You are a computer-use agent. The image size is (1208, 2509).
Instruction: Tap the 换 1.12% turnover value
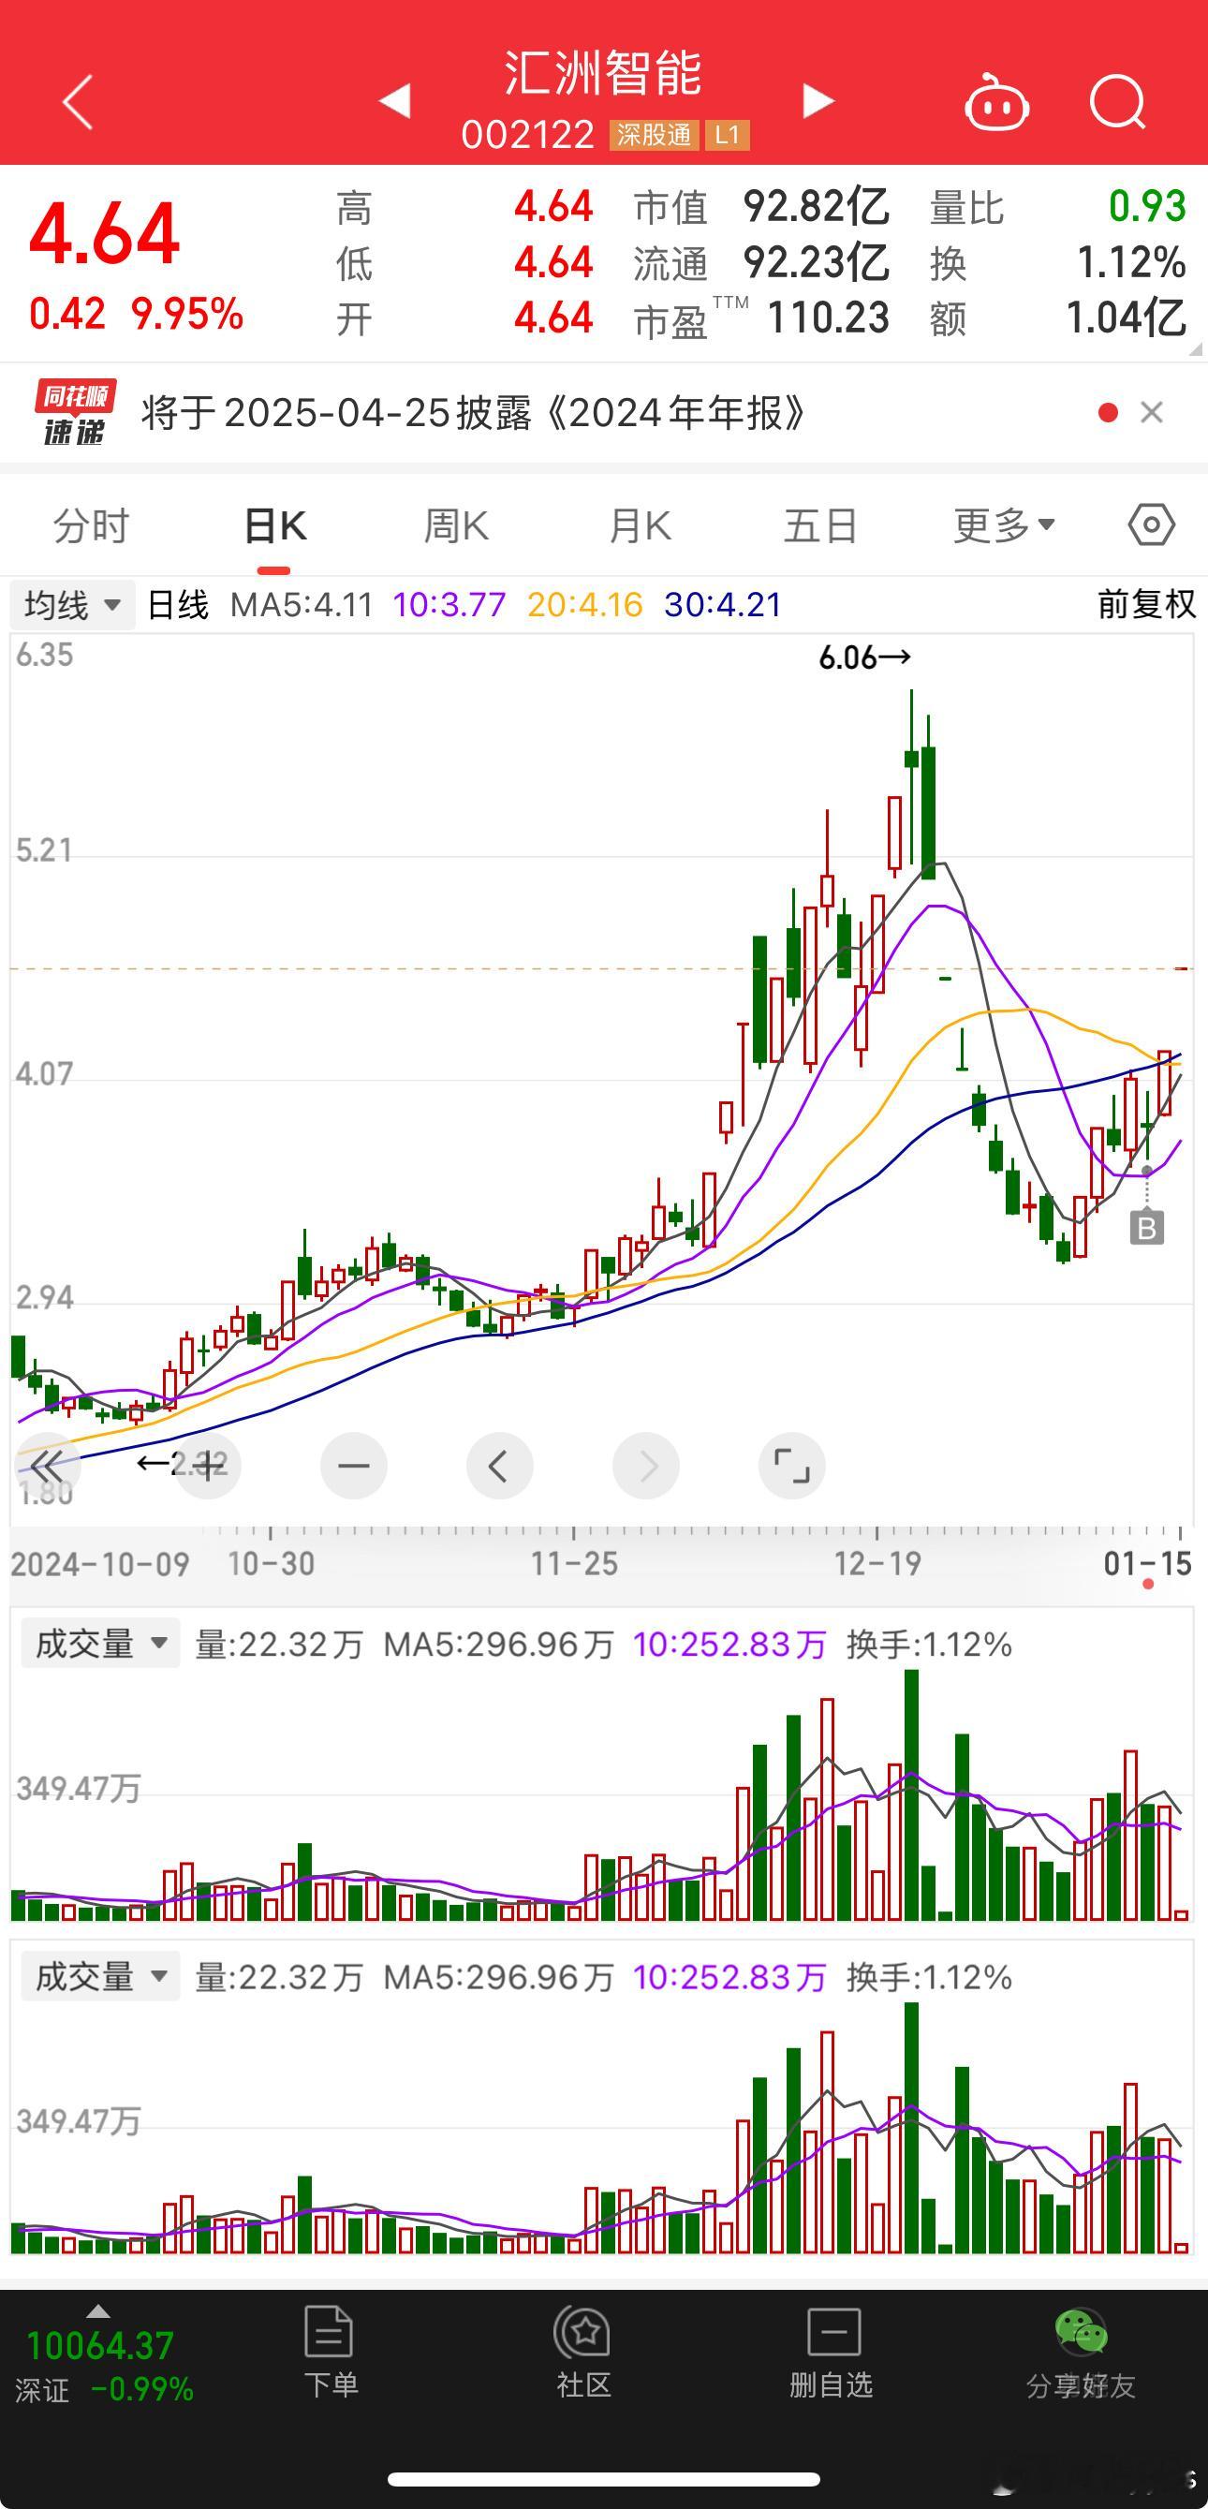coord(1131,262)
